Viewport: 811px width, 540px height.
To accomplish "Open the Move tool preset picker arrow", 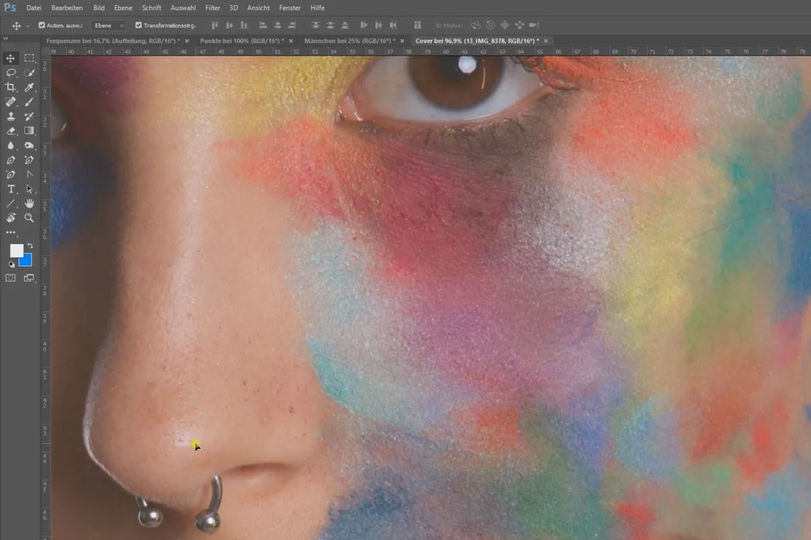I will (27, 26).
